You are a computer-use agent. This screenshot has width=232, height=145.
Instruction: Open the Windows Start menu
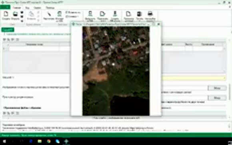pyautogui.click(x=4, y=141)
